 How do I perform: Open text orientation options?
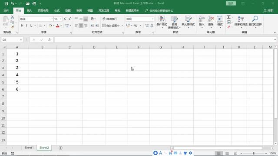tap(93, 19)
